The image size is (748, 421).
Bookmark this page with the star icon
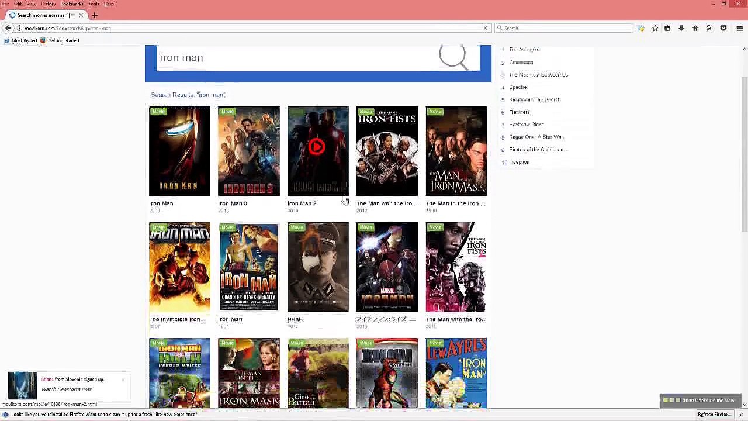pyautogui.click(x=655, y=28)
